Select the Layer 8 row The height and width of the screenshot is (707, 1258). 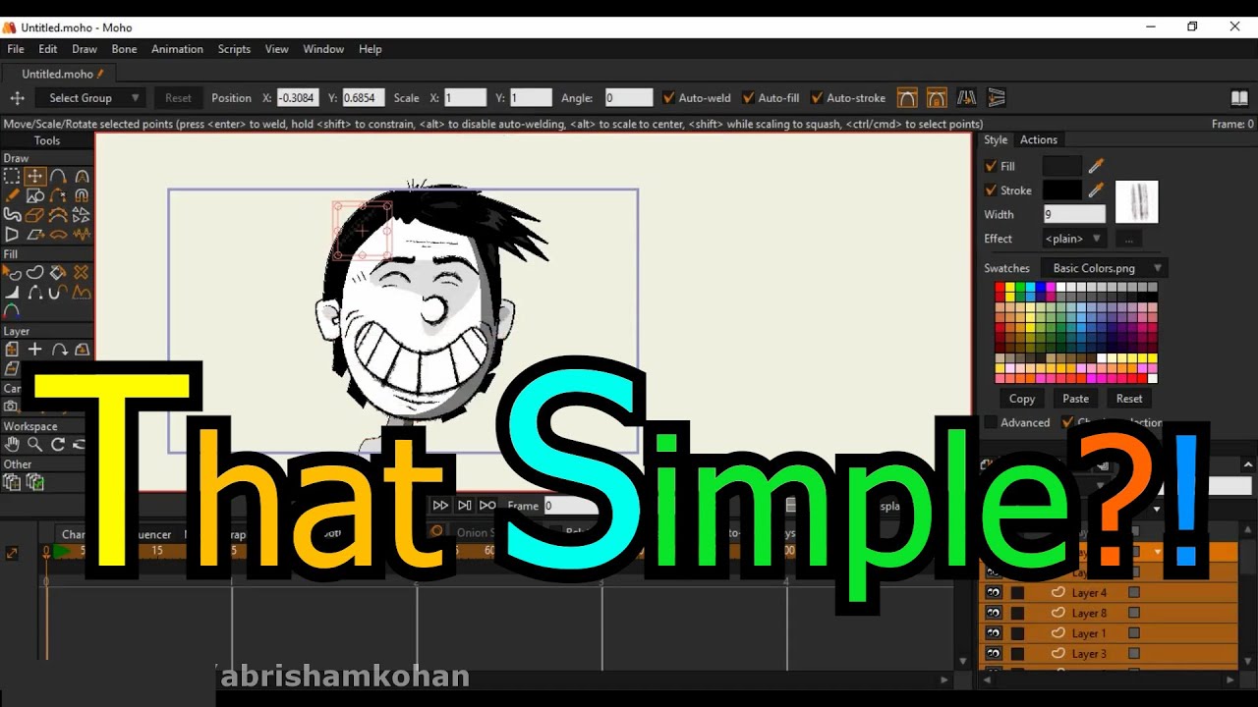coord(1109,613)
